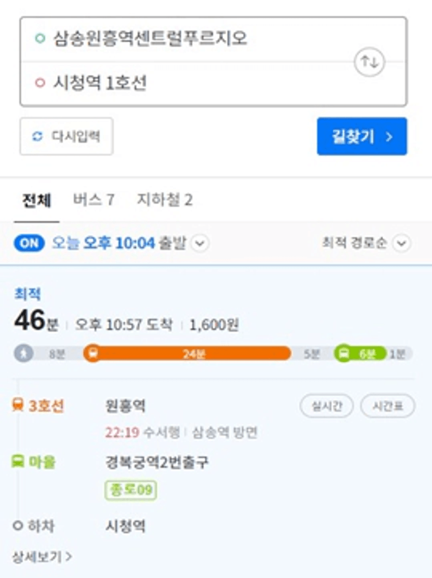Click the refresh icon in 다시입력
The height and width of the screenshot is (578, 432).
[x=37, y=136]
